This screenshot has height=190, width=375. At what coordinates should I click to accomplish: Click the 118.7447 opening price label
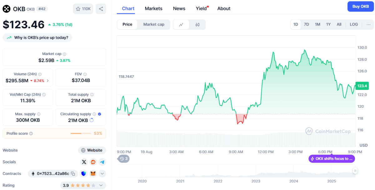click(126, 77)
